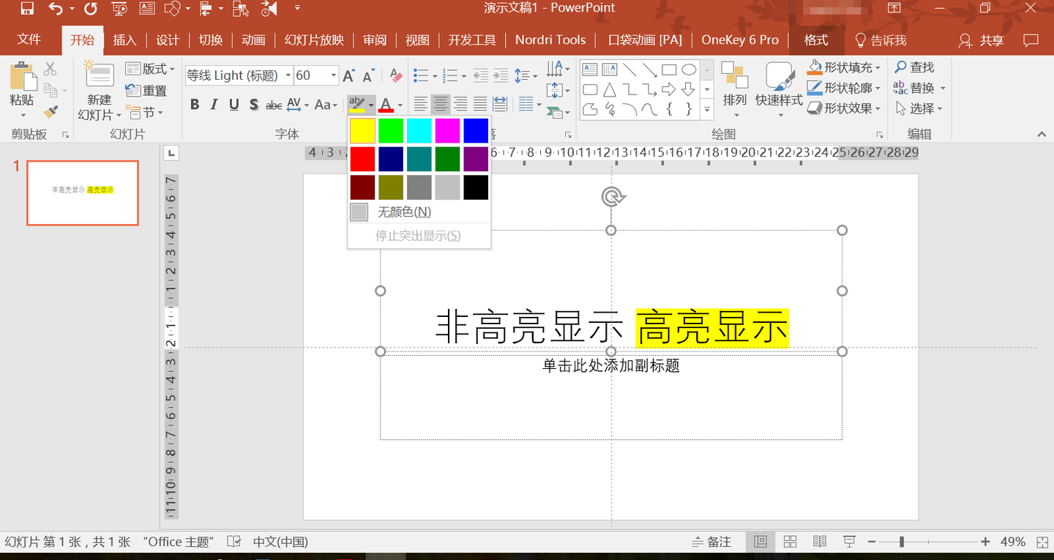Expand the shapes gallery more arrow
The height and width of the screenshot is (560, 1054).
[x=707, y=110]
